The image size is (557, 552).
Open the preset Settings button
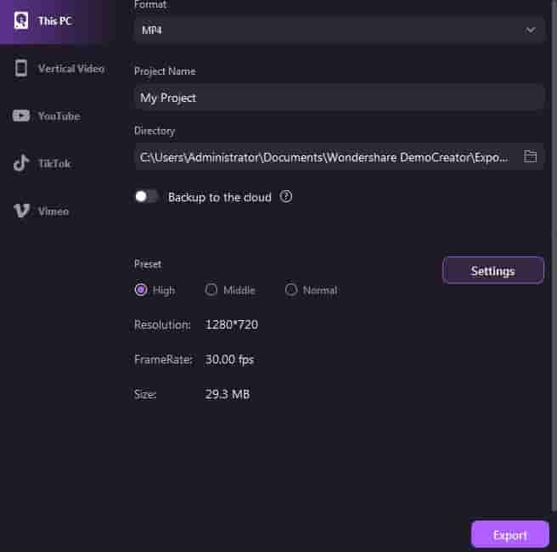492,271
